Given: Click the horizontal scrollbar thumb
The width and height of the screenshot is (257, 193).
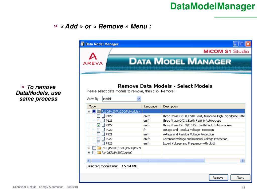Looking at the screenshot, I should [x=148, y=161].
